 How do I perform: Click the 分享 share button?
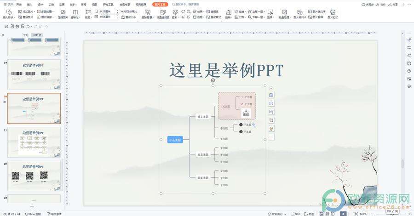click(x=393, y=5)
